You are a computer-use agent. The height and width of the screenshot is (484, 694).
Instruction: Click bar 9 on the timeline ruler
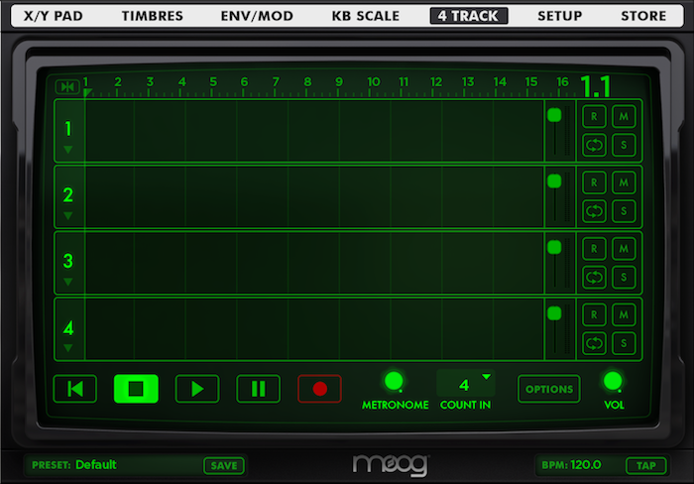[339, 82]
